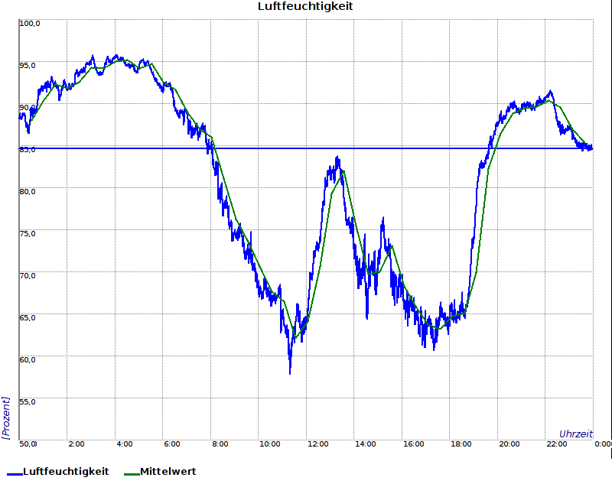Click the 16:00 time tick label

(x=413, y=444)
